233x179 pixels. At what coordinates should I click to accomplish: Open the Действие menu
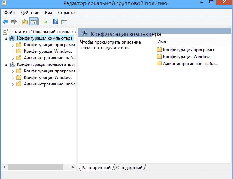tap(30, 13)
